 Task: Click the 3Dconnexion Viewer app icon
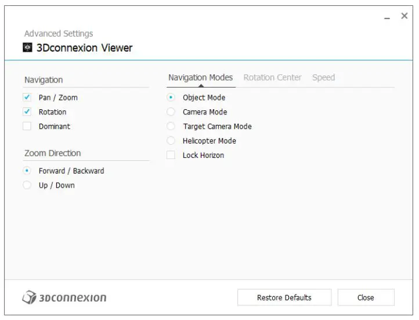(x=27, y=48)
